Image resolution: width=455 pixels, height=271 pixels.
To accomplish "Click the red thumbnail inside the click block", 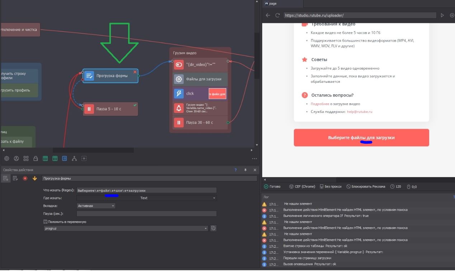I will pos(217,94).
